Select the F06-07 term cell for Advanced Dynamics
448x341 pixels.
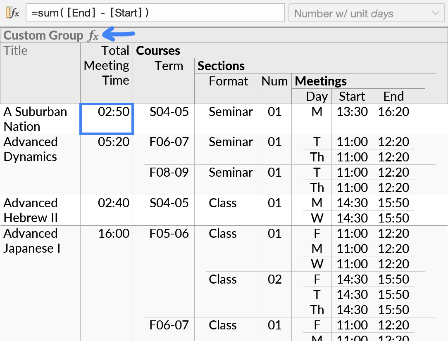click(x=169, y=142)
